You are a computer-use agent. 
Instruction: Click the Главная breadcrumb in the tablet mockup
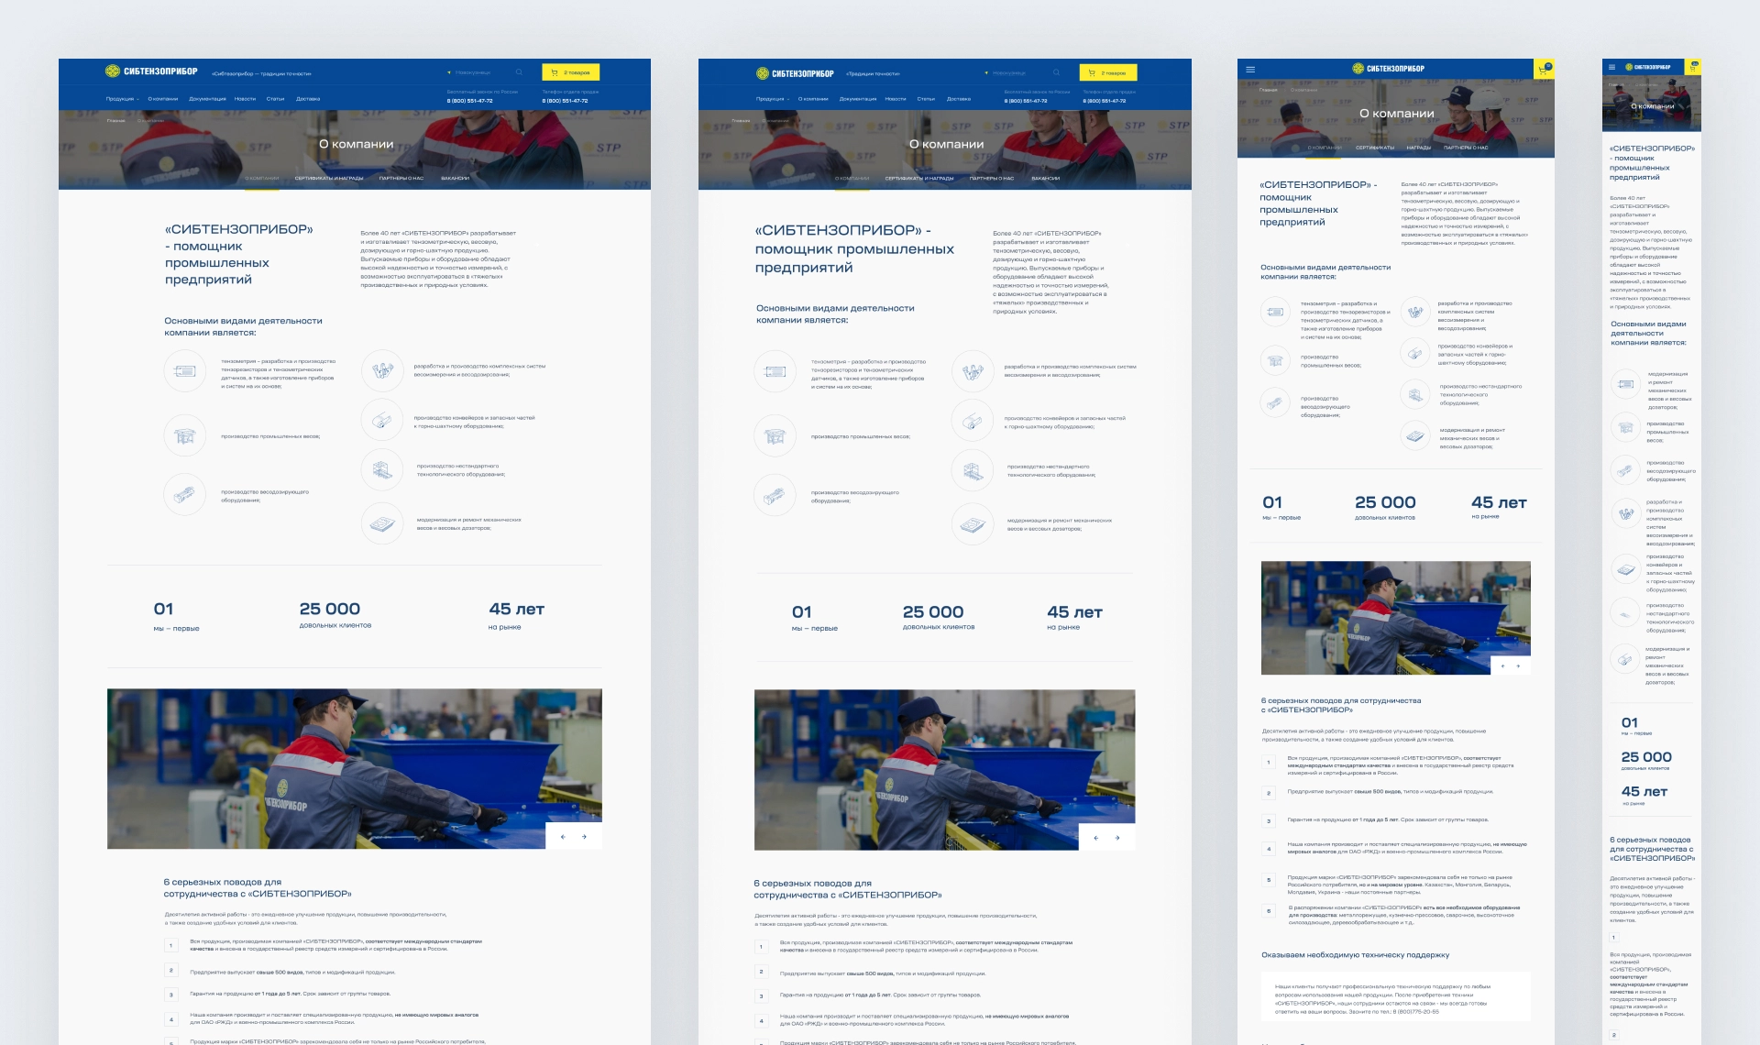coord(1268,90)
